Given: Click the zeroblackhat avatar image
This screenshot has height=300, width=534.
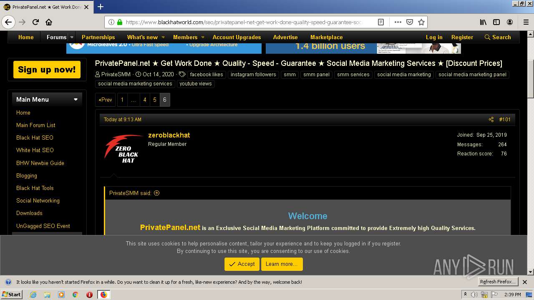Looking at the screenshot, I should [x=123, y=149].
